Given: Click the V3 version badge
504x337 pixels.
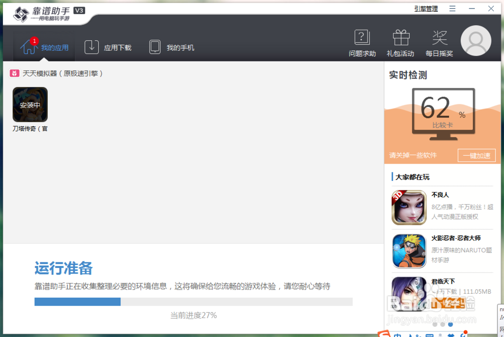Looking at the screenshot, I should [x=79, y=10].
